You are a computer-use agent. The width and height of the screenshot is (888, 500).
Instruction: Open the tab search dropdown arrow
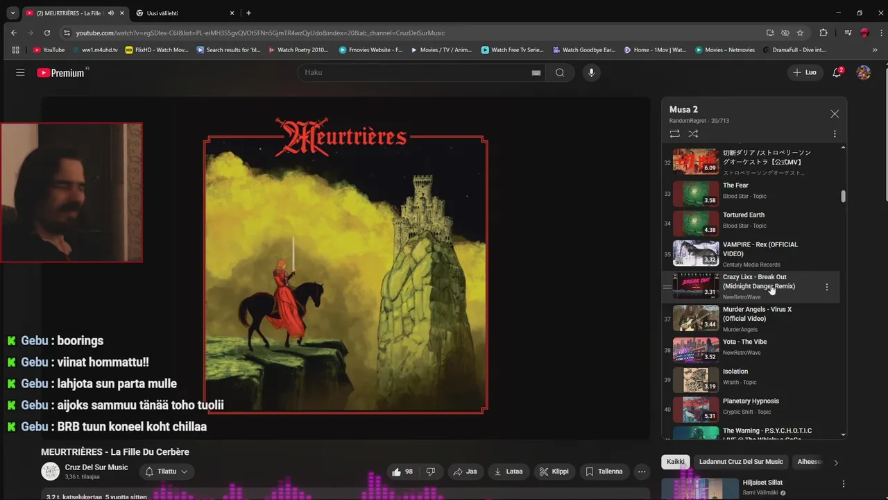pyautogui.click(x=12, y=12)
